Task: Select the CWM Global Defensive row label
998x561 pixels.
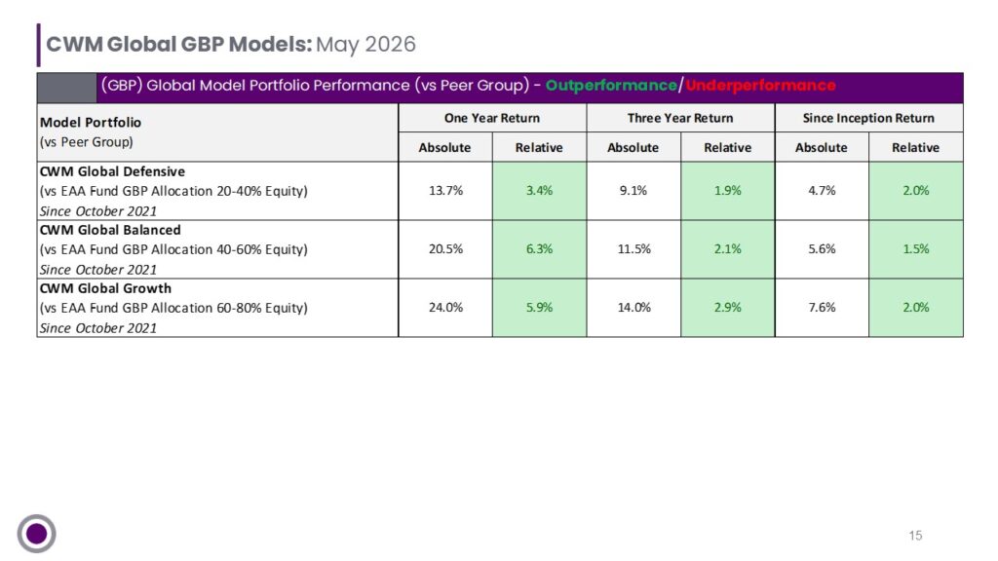Action: point(217,191)
